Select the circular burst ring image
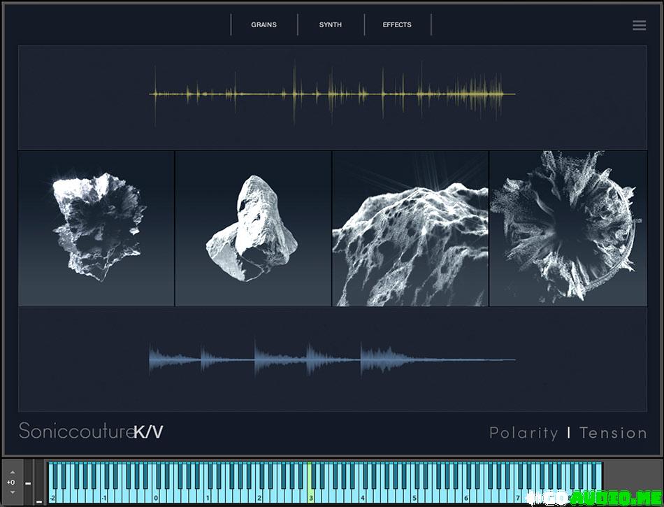 (x=567, y=229)
